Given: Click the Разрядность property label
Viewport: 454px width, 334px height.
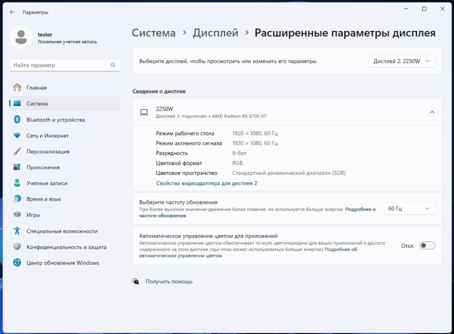Looking at the screenshot, I should pos(172,153).
